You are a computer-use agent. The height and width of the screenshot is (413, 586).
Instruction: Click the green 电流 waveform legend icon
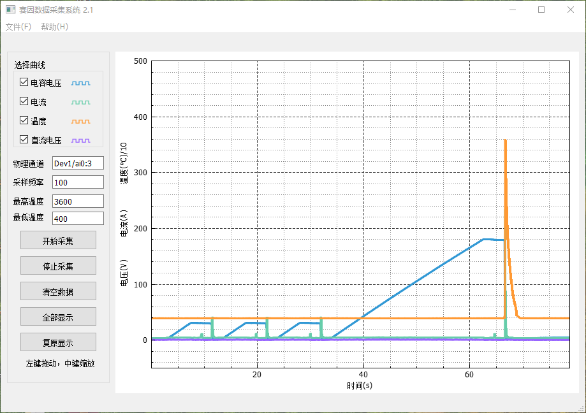(81, 102)
